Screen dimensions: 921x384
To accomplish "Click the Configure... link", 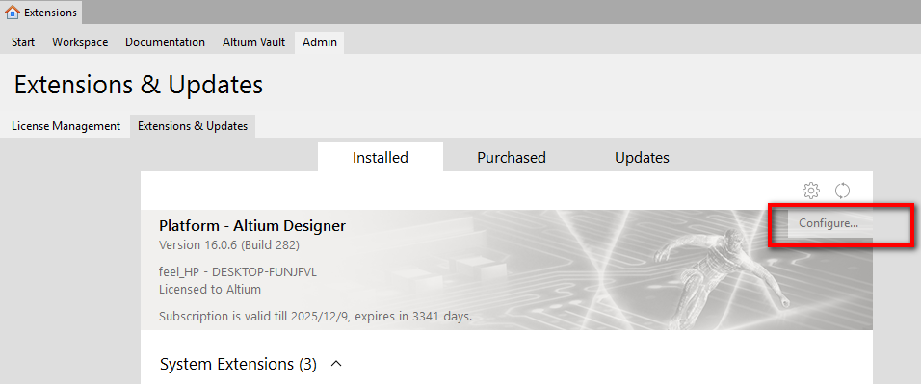I will click(829, 223).
